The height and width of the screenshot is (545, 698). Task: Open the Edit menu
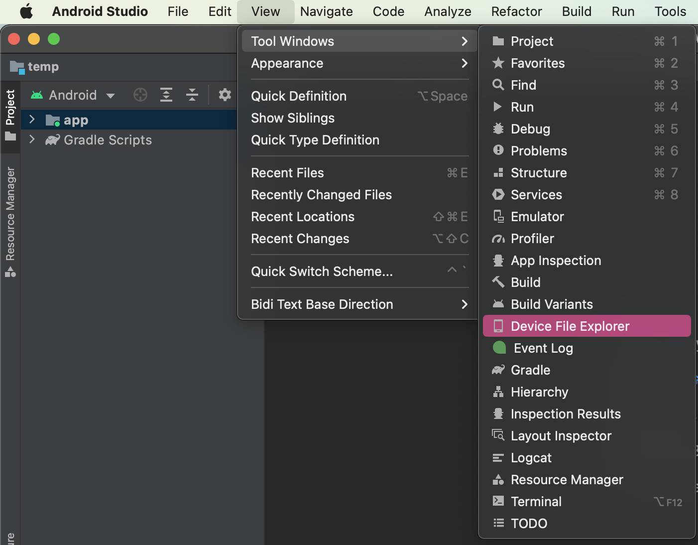[220, 11]
